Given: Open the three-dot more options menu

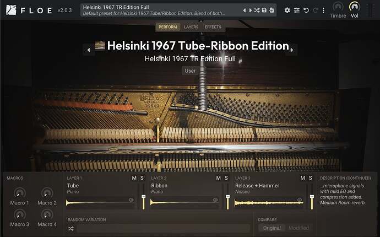Looking at the screenshot, I should tap(323, 10).
